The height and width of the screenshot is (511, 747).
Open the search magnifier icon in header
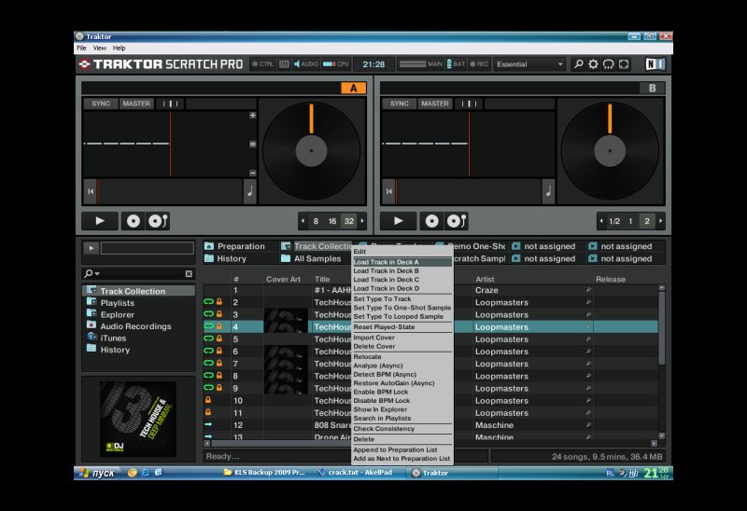(578, 63)
